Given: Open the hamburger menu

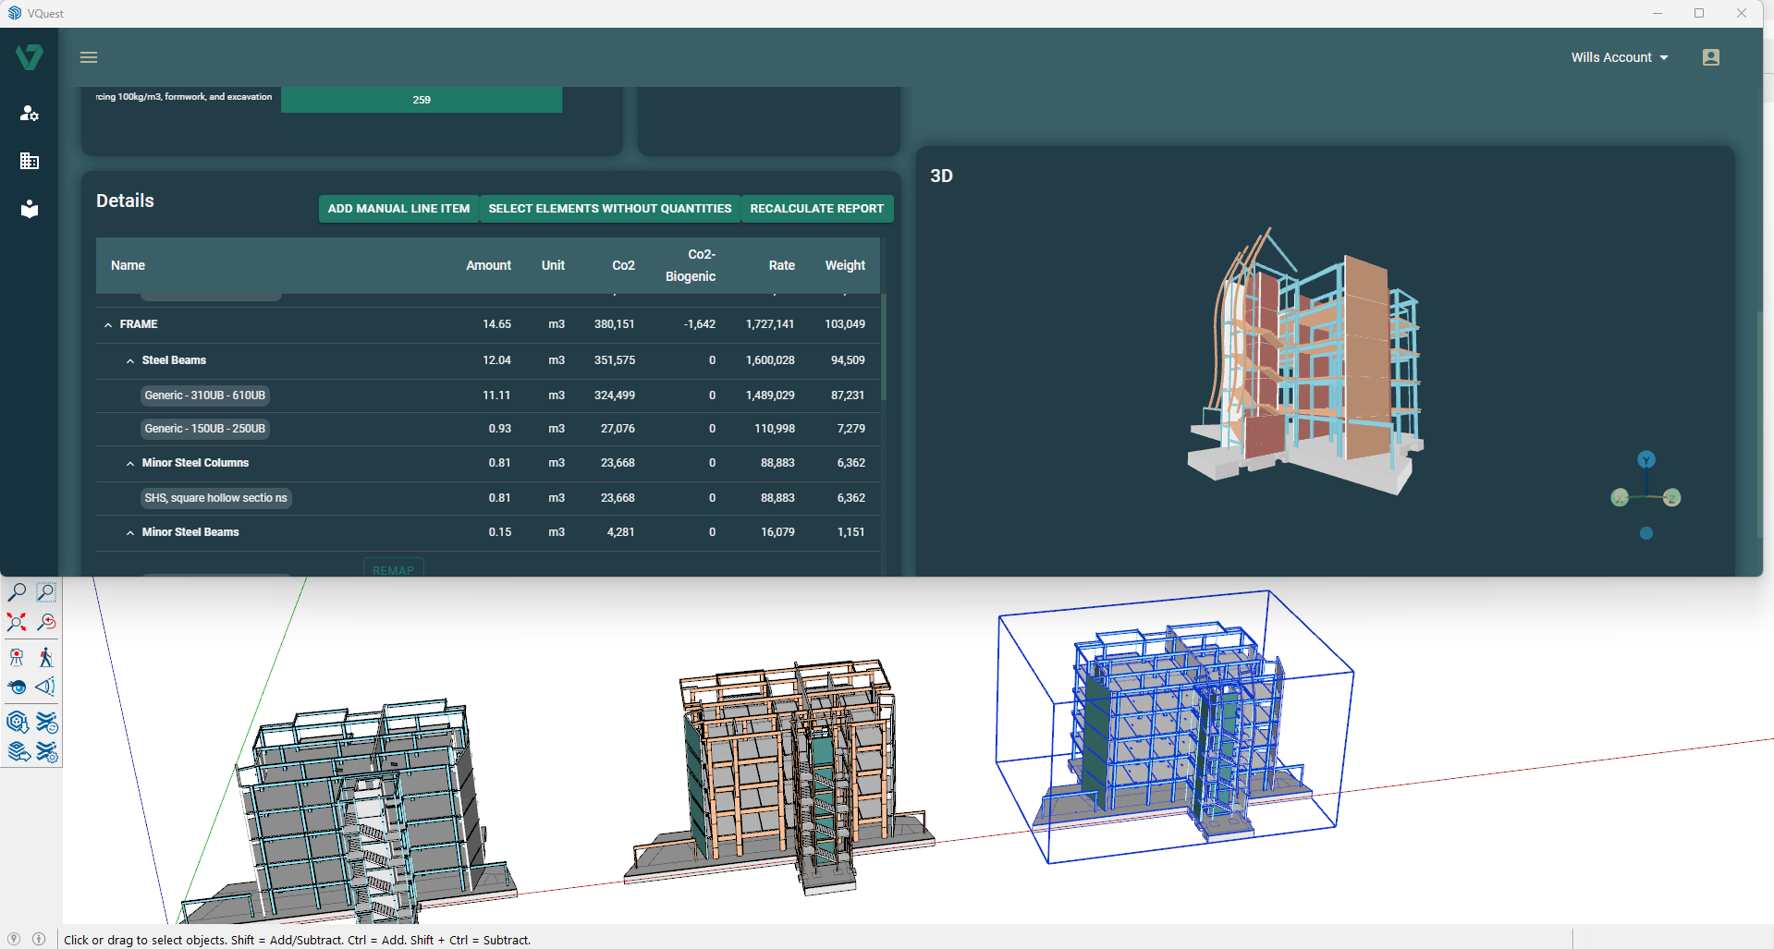Looking at the screenshot, I should 89,57.
